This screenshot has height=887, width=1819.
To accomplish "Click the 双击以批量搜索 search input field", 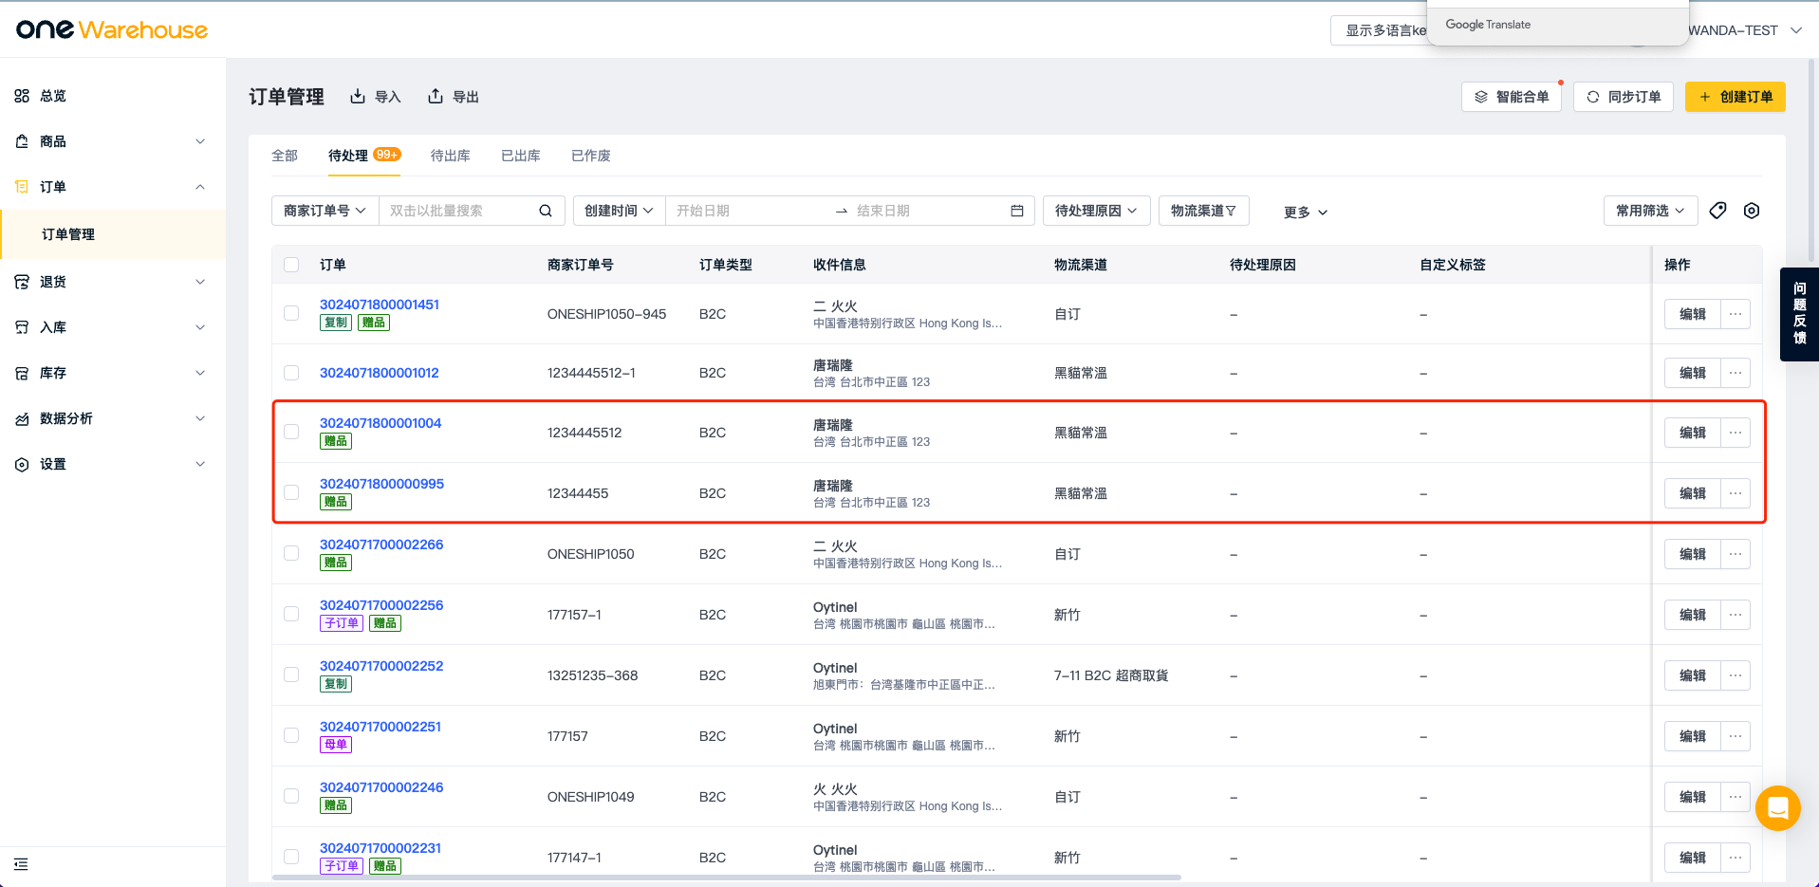I will 457,211.
